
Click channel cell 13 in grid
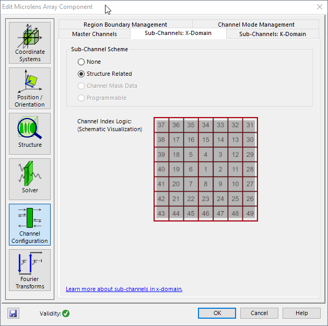(236, 140)
